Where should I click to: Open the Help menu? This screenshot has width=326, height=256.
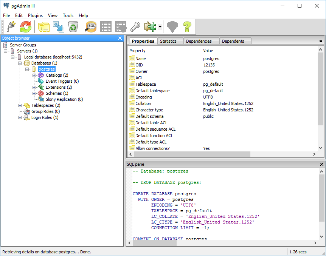pos(83,15)
